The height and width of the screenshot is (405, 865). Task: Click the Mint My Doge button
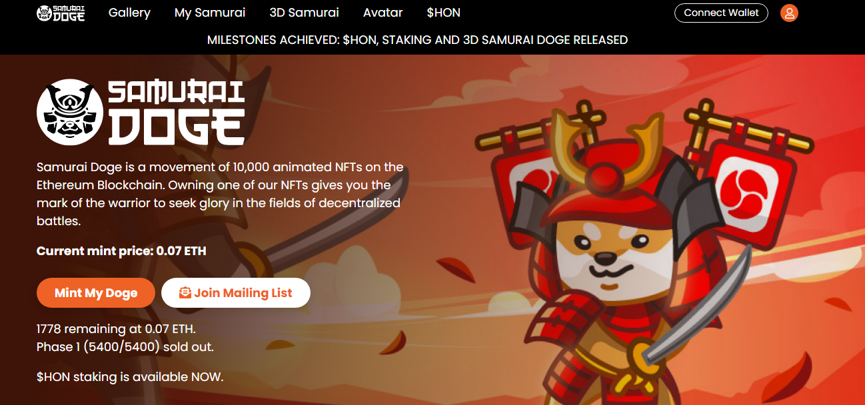coord(96,293)
